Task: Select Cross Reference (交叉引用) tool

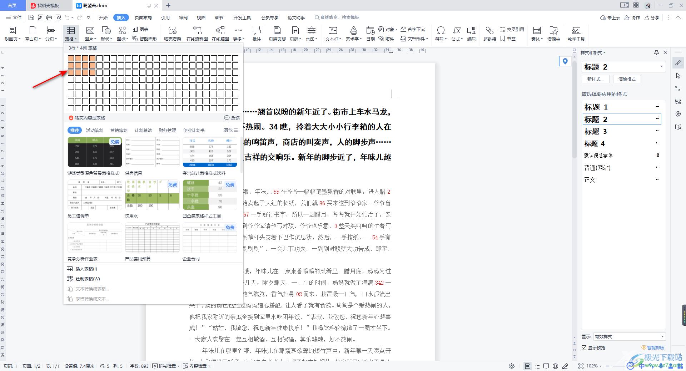Action: (511, 29)
